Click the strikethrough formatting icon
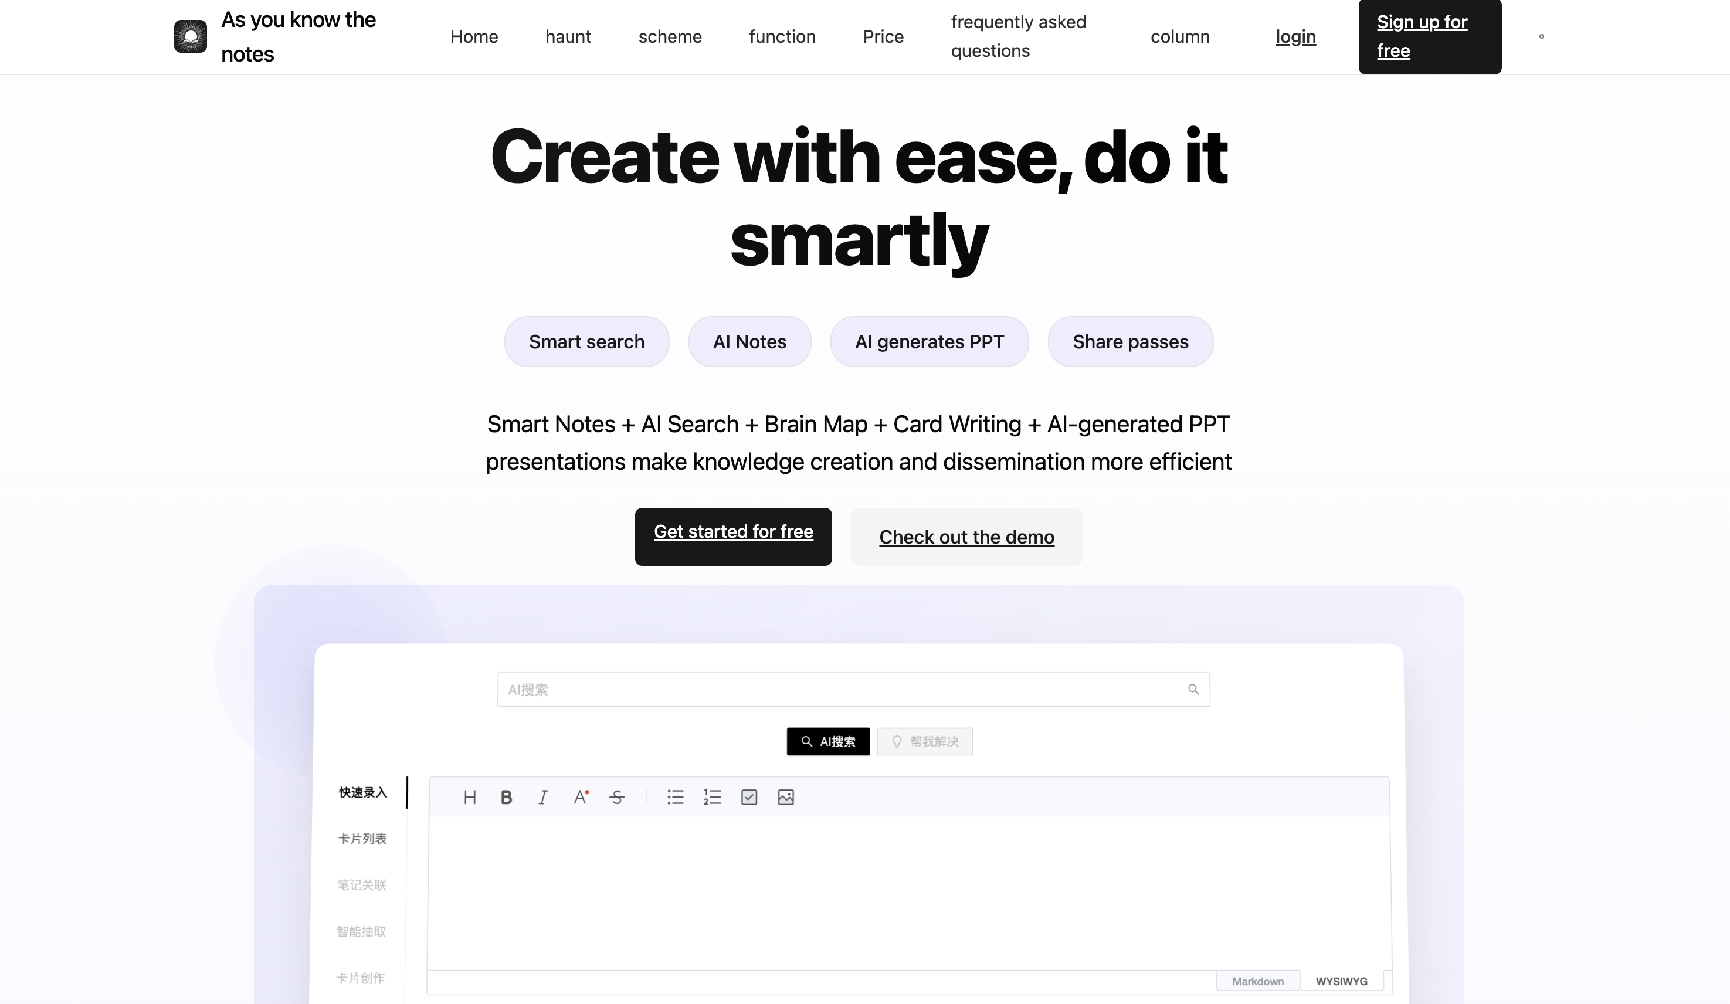 point(615,796)
